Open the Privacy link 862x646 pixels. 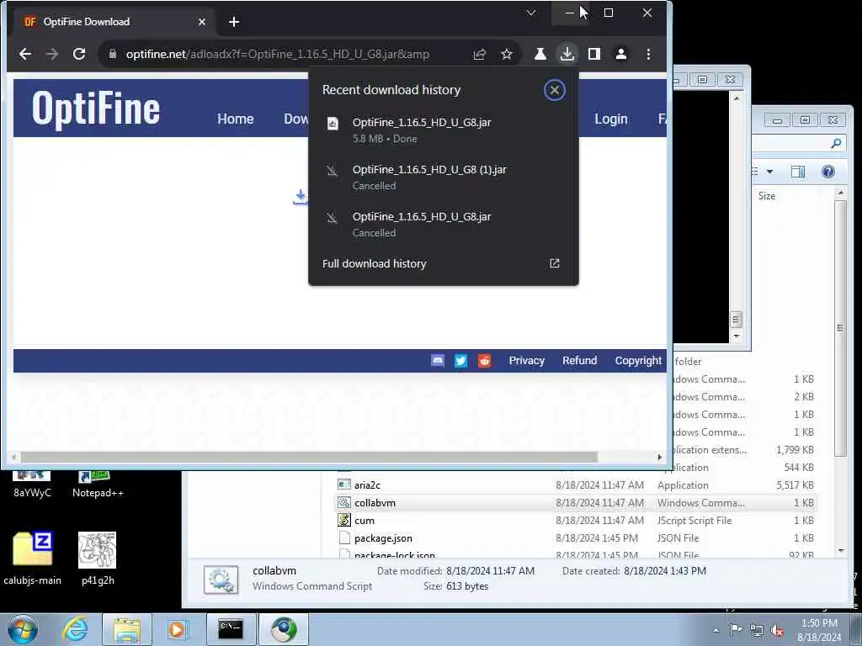526,361
